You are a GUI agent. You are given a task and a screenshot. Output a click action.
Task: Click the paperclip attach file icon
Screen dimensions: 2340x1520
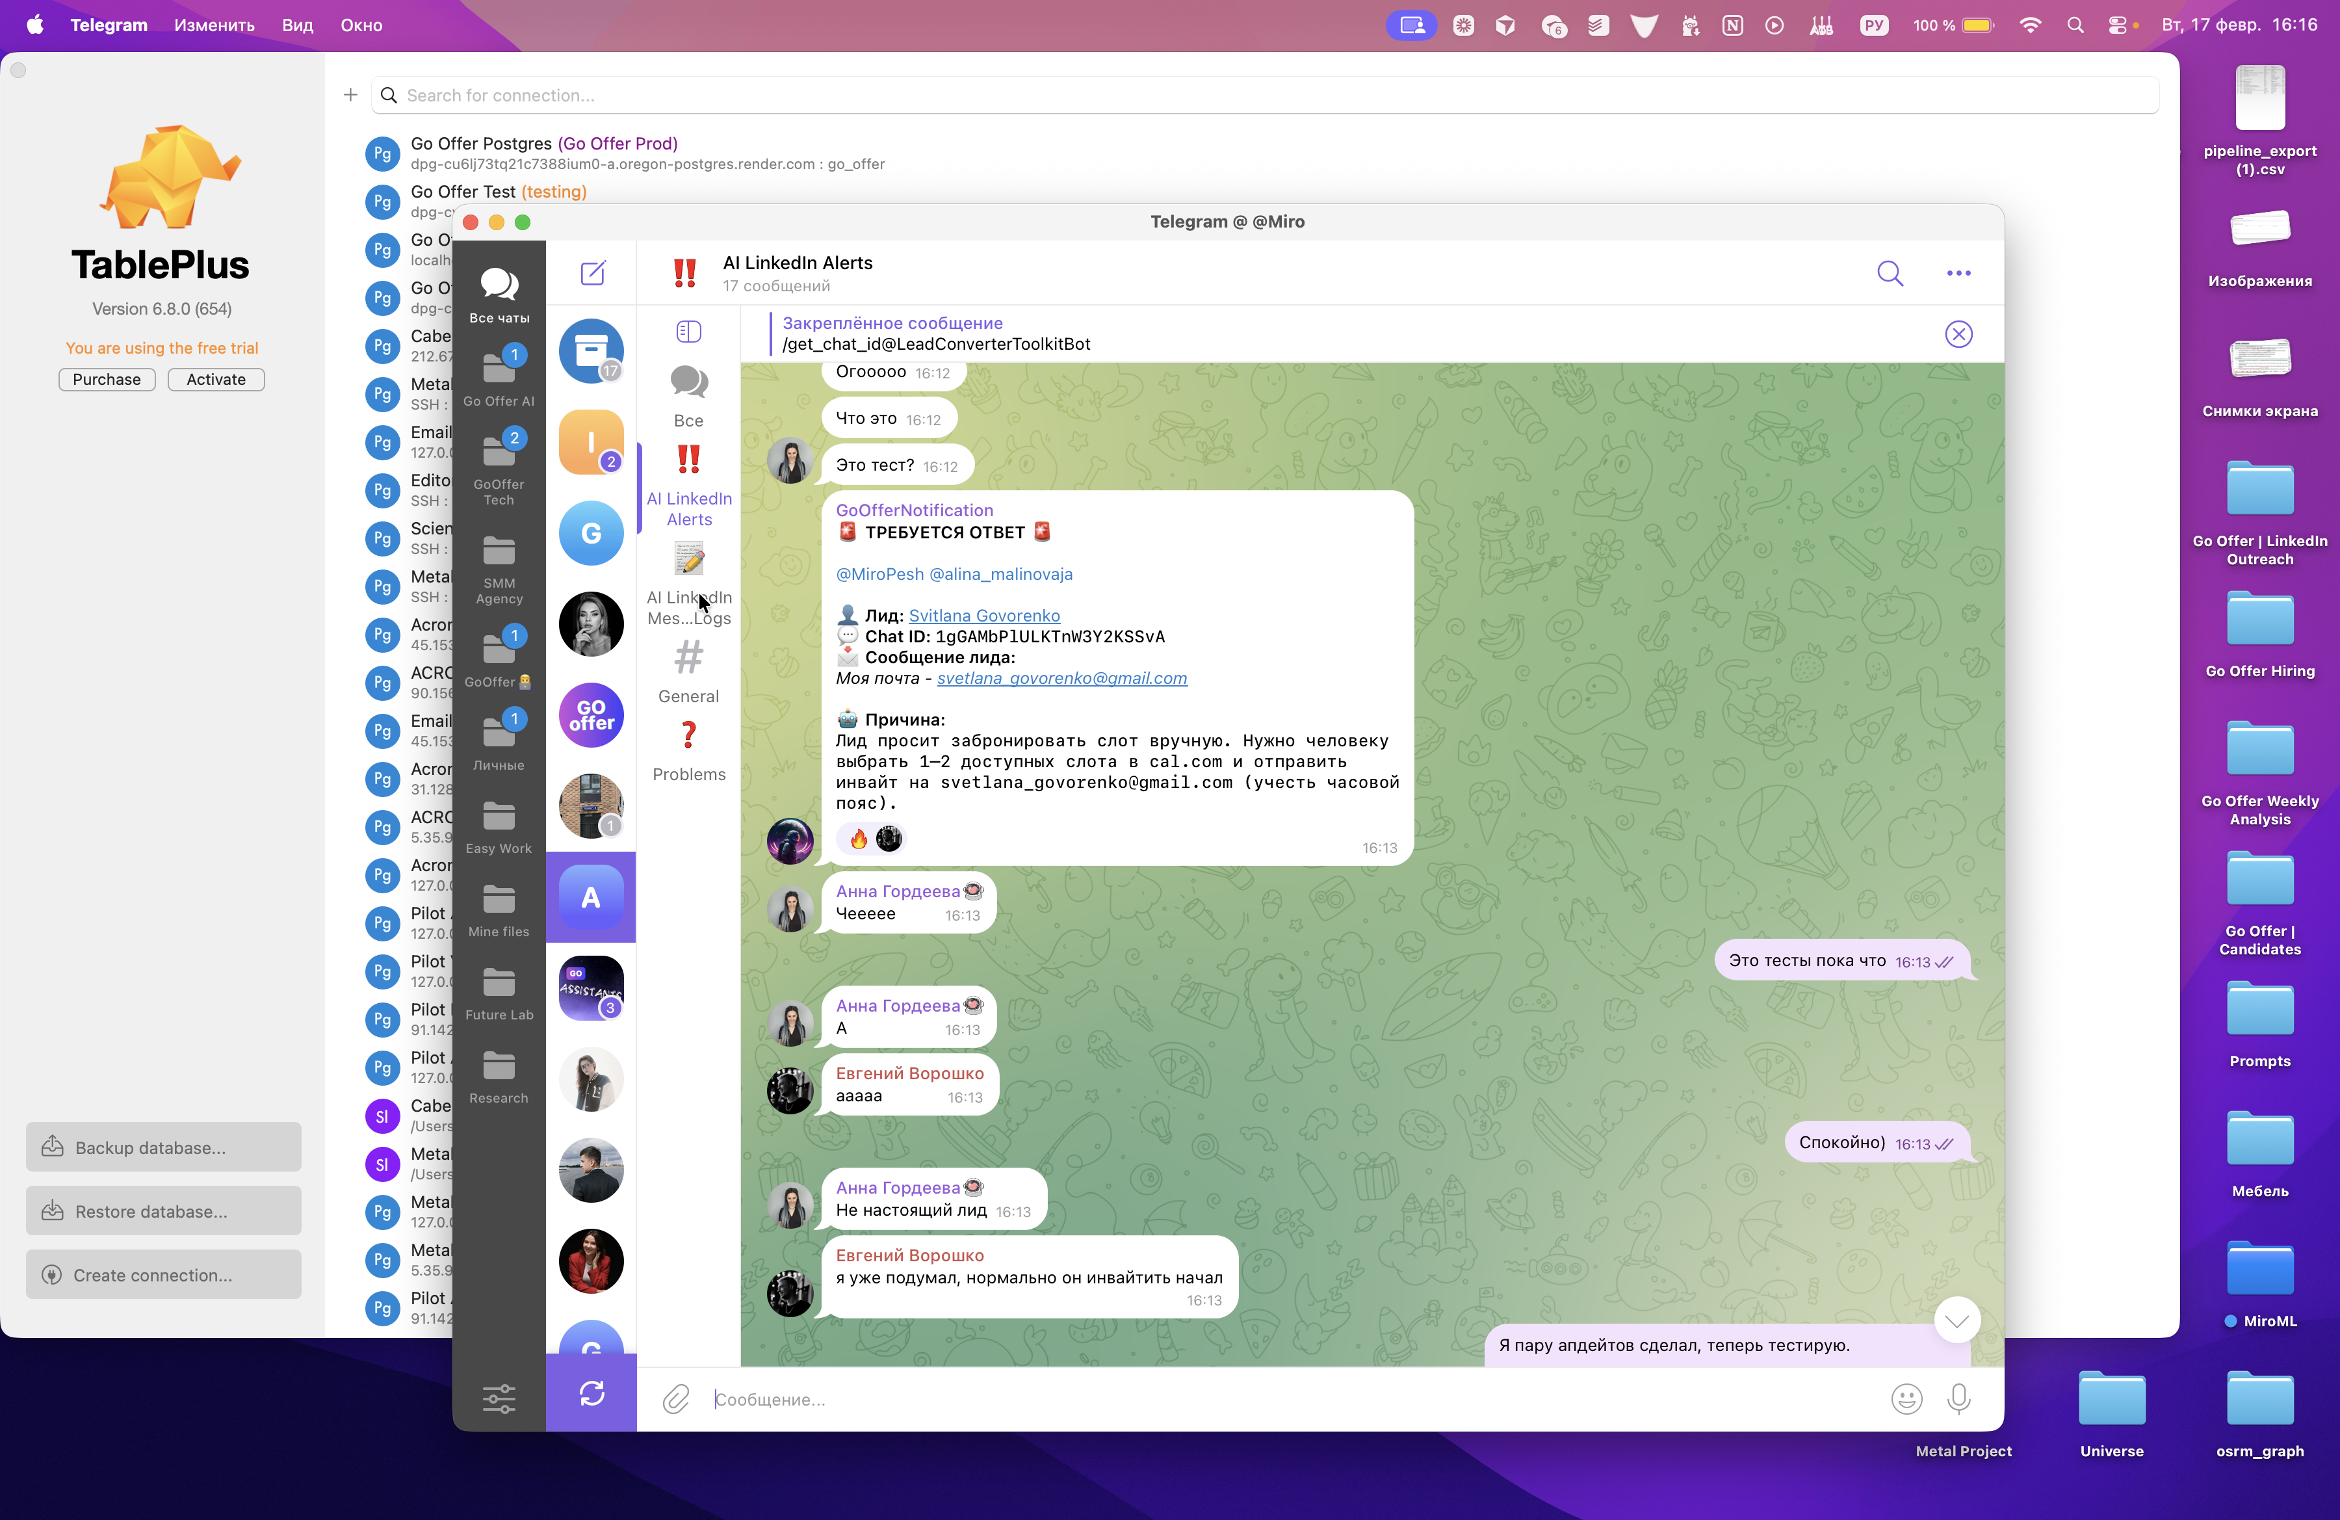(x=675, y=1398)
